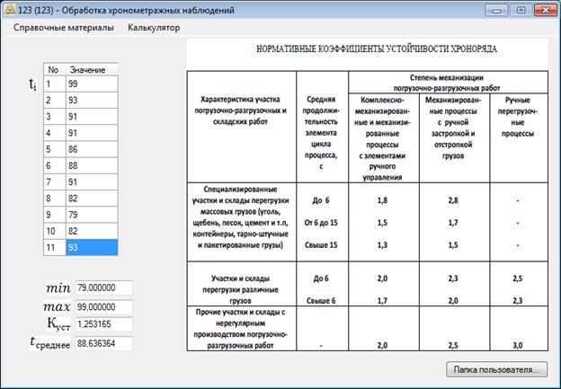561x389 pixels.
Task: Click the Куст field showing 1,253165
Action: click(x=103, y=324)
